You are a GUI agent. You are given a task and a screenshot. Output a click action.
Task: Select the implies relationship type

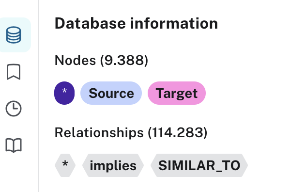[113, 165]
